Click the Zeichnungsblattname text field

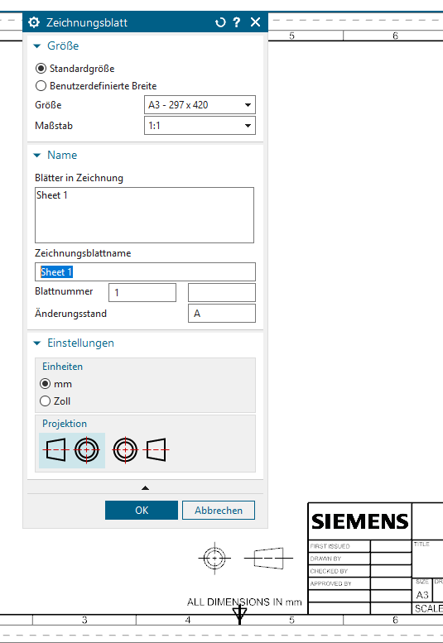145,272
